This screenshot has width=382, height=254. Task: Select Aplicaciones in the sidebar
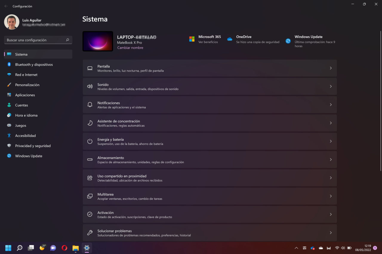38,95
